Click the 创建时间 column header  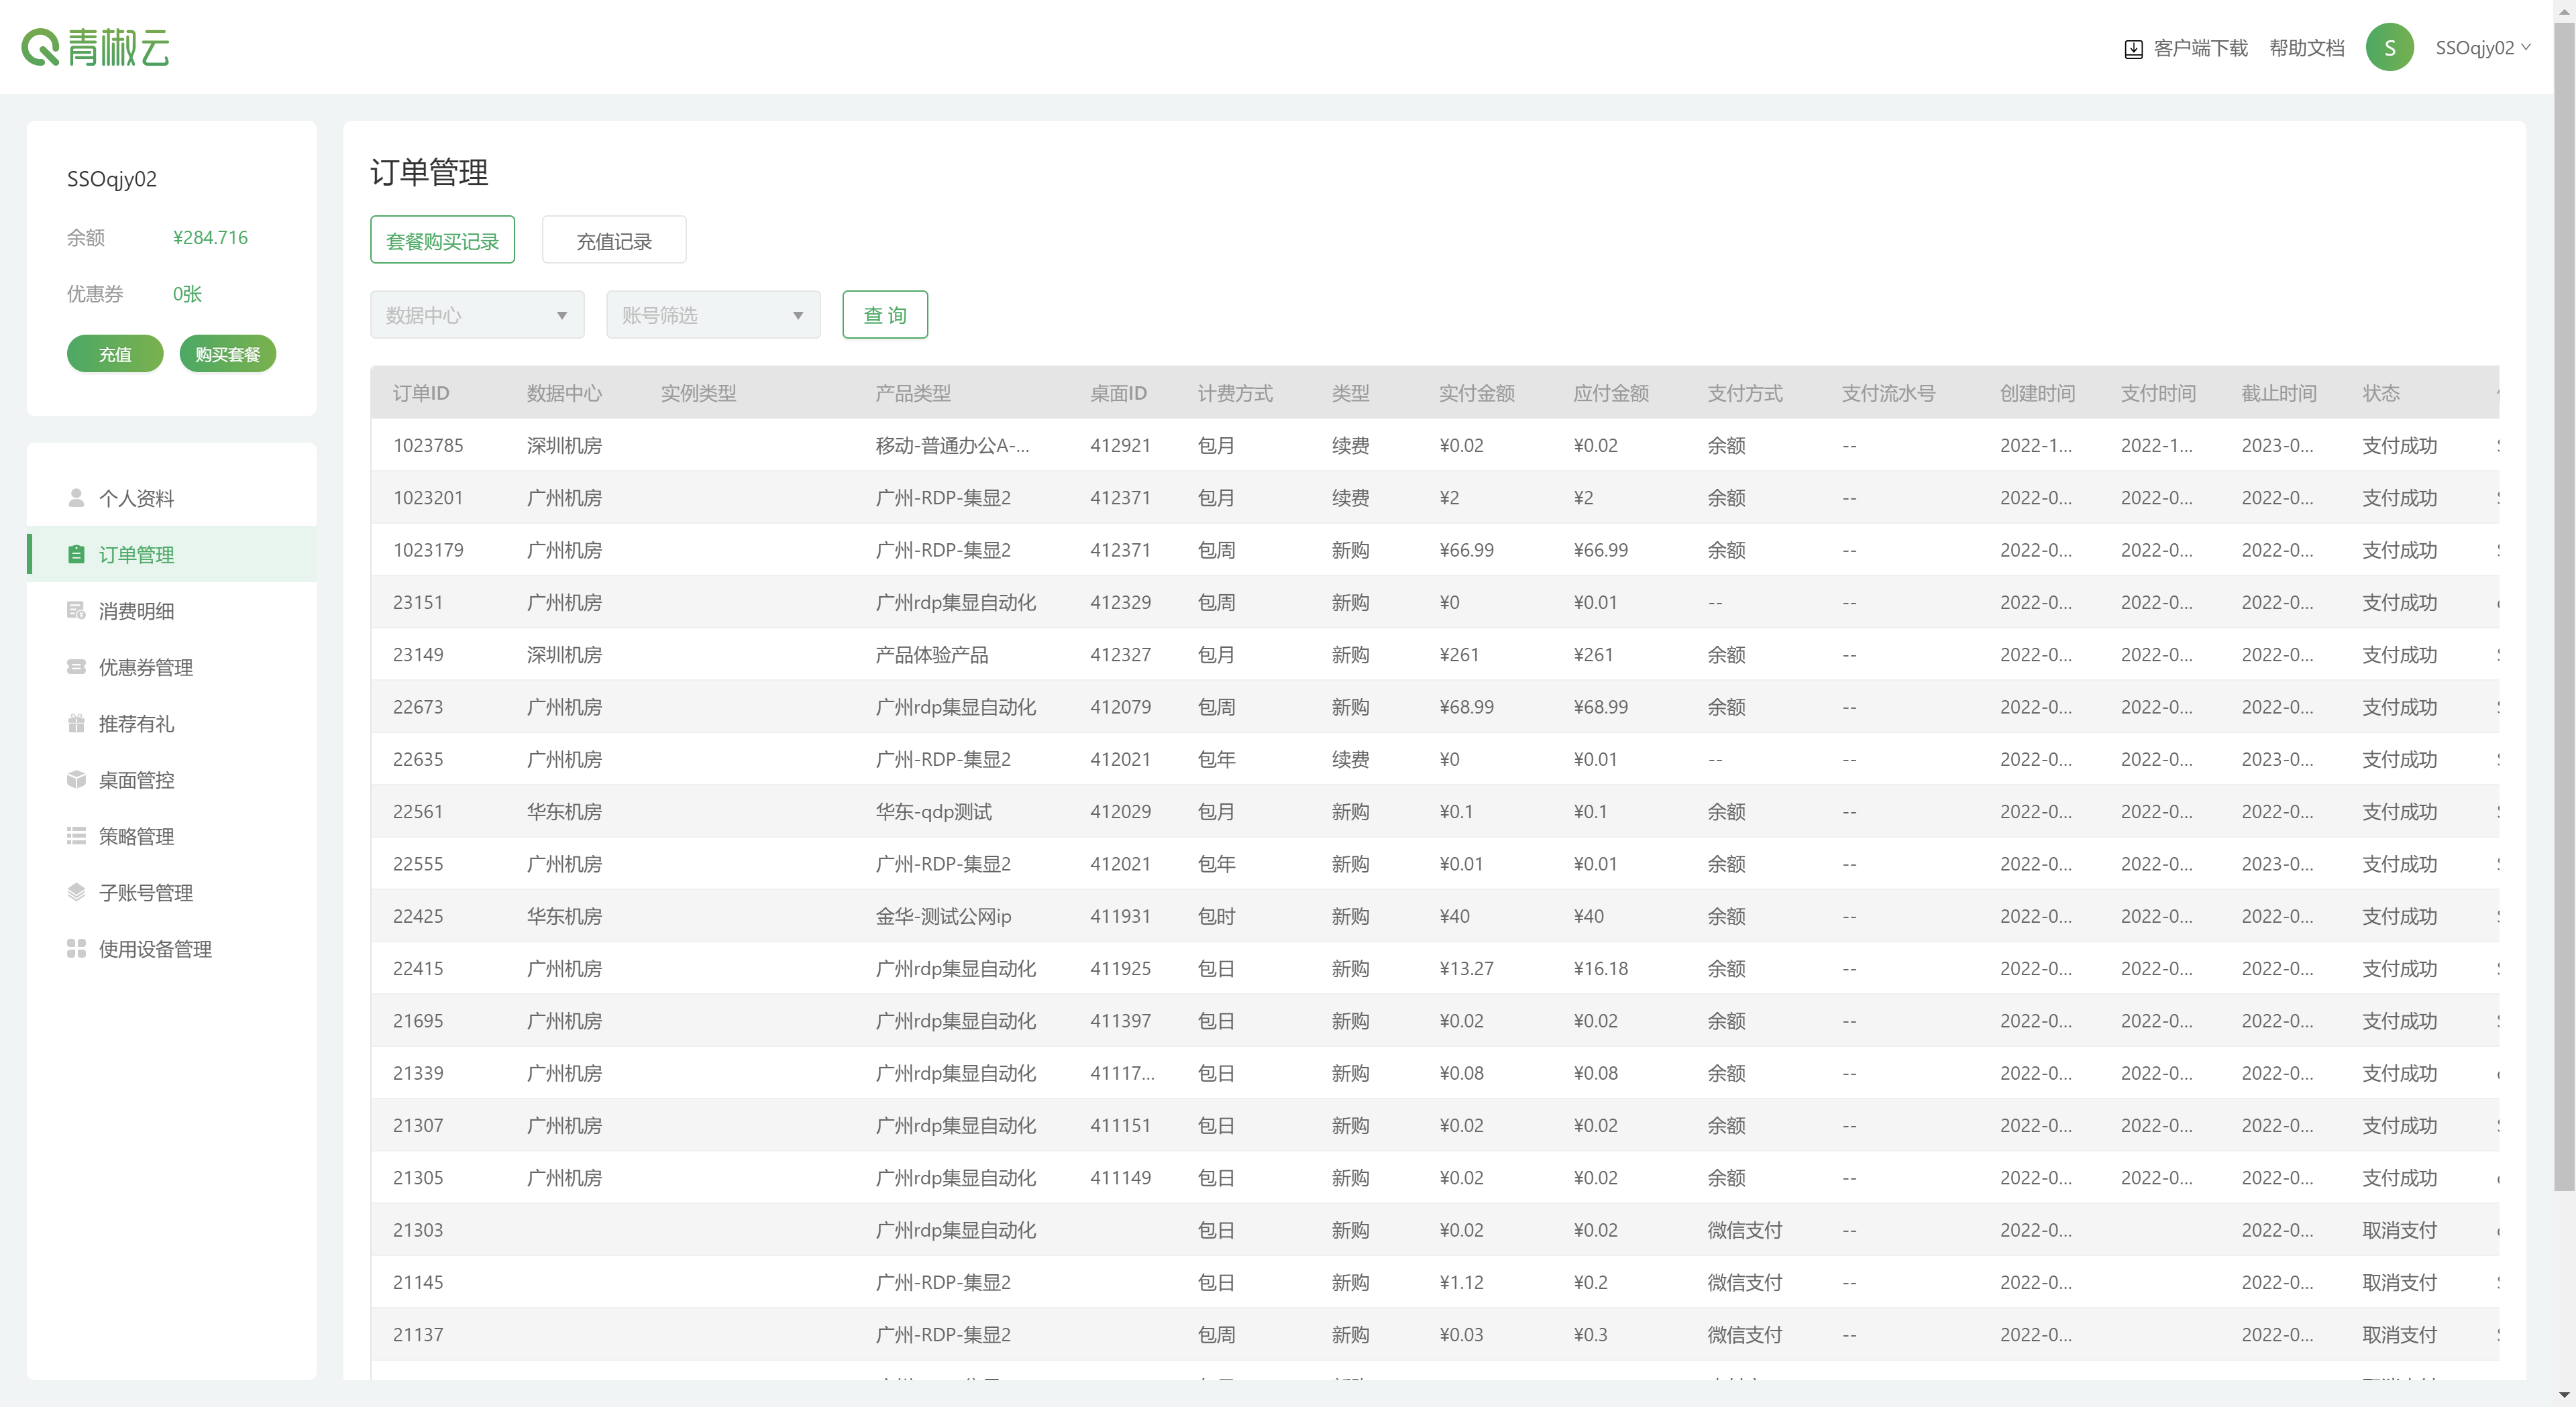click(x=2038, y=393)
